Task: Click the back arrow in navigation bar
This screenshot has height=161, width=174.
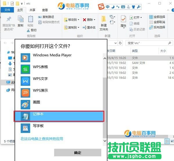Action: point(5,43)
